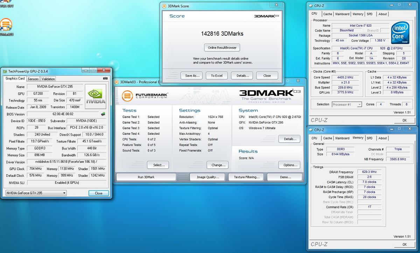Click Details button under System section
This screenshot has width=420, height=253.
coord(290,139)
